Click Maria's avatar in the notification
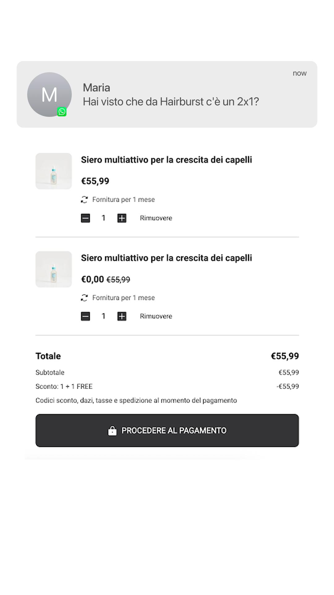Screen dimensions: 334x595 pyautogui.click(x=49, y=95)
